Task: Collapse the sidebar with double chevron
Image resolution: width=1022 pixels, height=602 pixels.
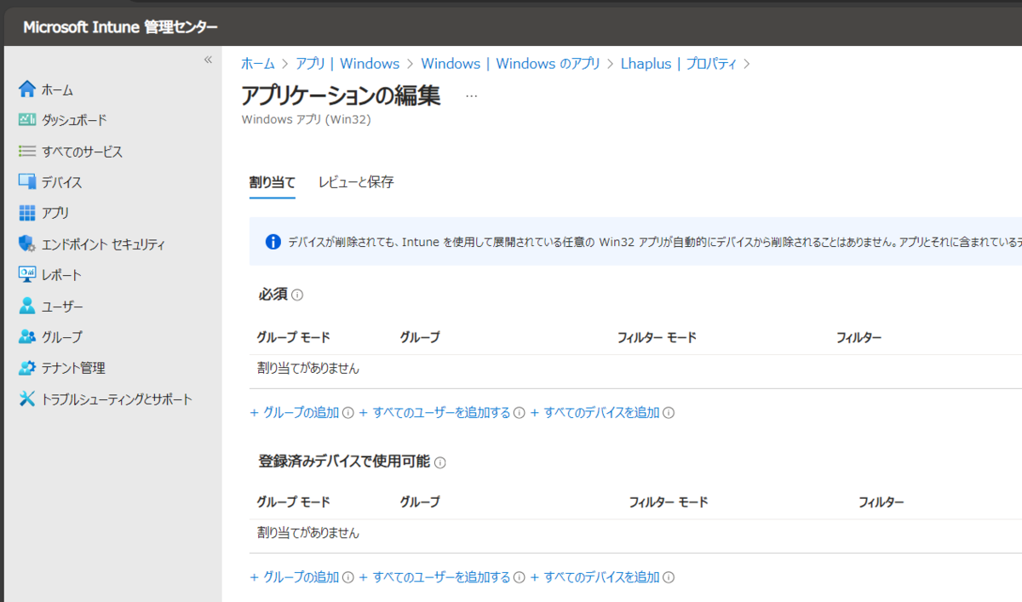Action: pos(208,60)
